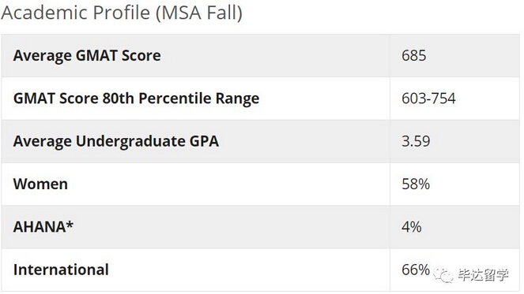Click the 603-754 range value
The height and width of the screenshot is (294, 524).
[428, 99]
